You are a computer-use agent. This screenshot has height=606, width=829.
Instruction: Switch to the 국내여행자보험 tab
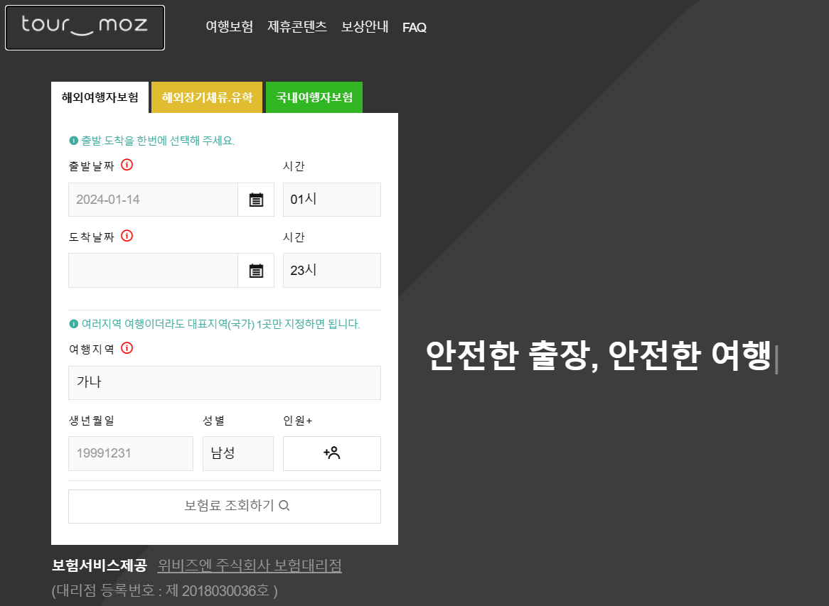314,98
